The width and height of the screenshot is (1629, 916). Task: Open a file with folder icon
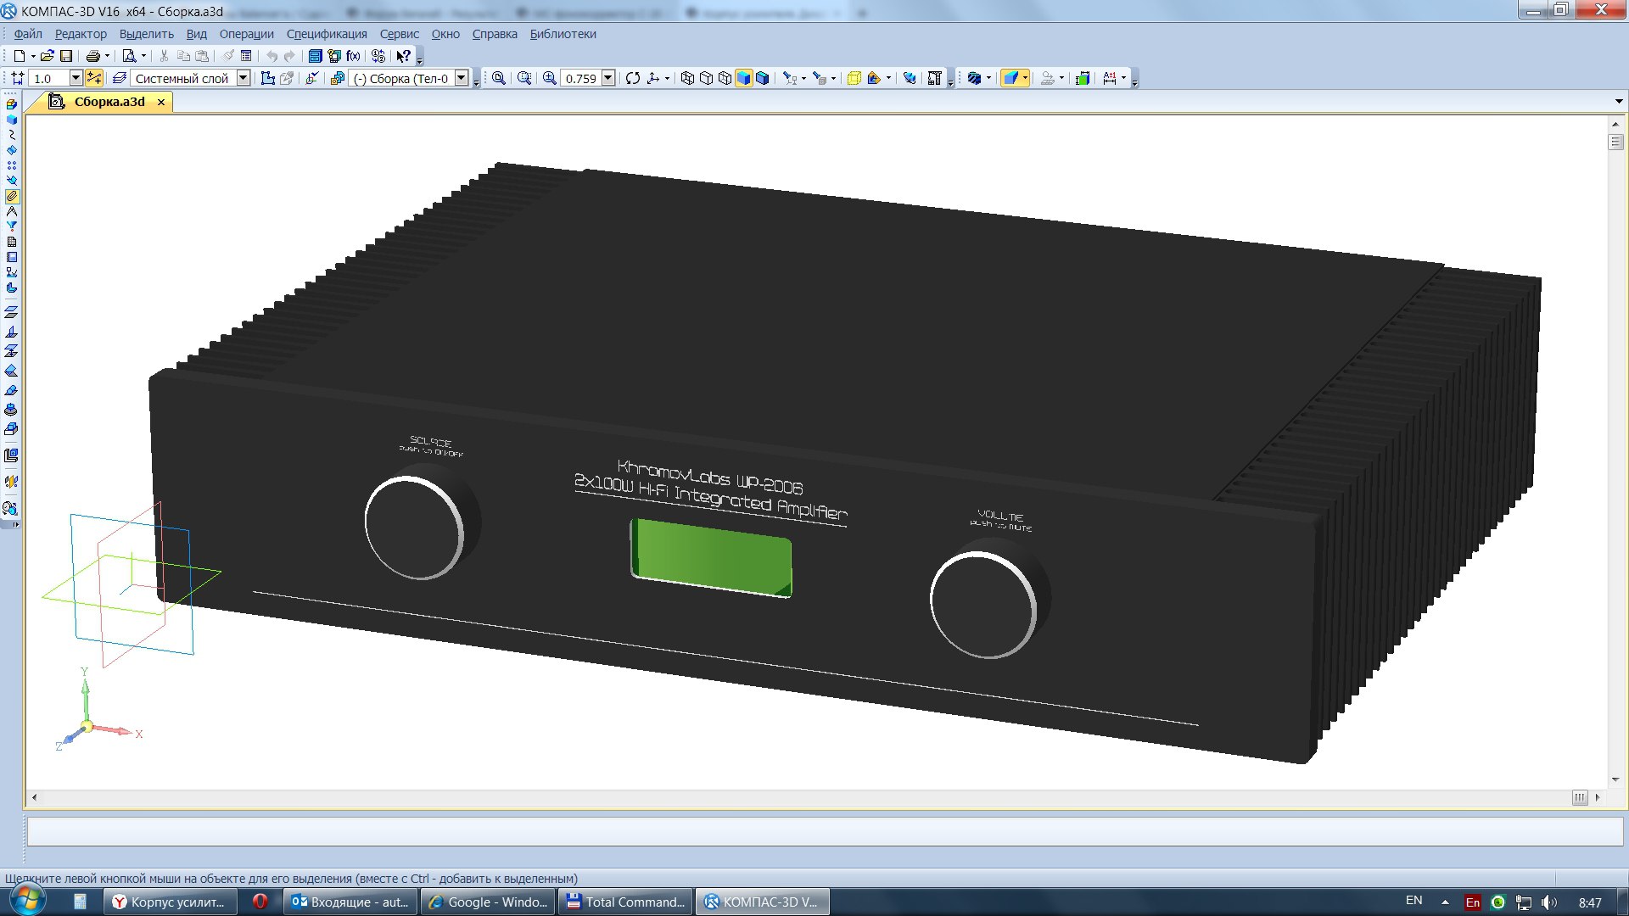click(x=47, y=56)
